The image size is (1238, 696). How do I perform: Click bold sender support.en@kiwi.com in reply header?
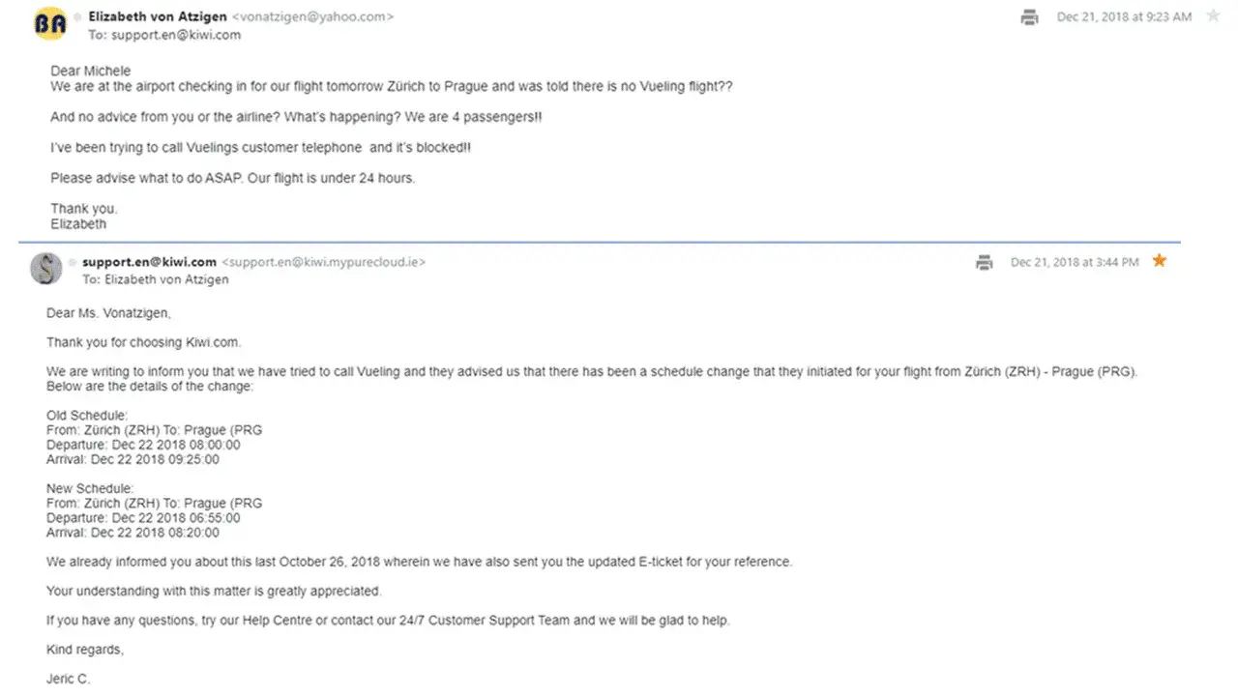[149, 262]
